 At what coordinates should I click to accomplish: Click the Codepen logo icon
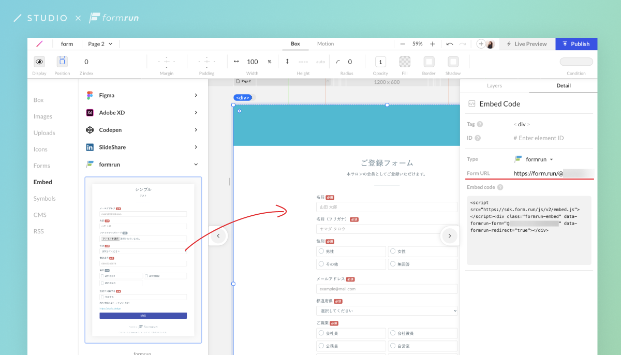tap(90, 130)
